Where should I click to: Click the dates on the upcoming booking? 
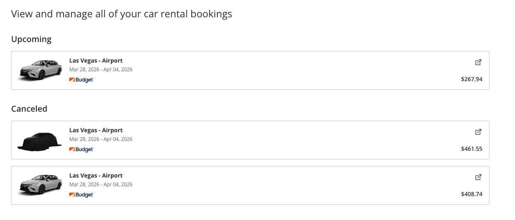pyautogui.click(x=101, y=69)
